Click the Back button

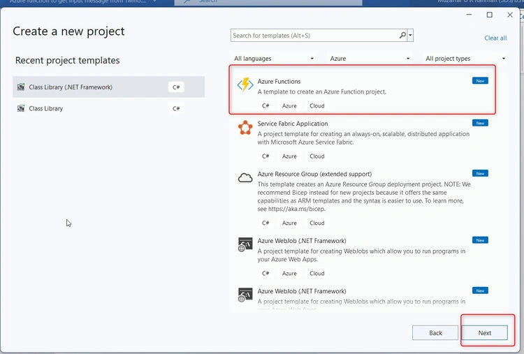tap(435, 332)
